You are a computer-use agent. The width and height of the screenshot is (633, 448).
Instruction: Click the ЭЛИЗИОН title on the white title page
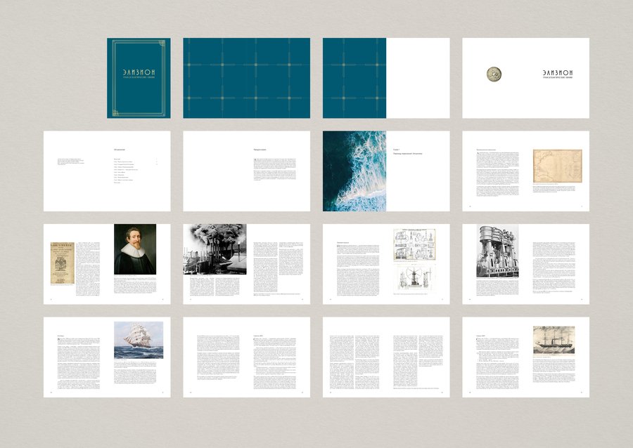pyautogui.click(x=558, y=72)
